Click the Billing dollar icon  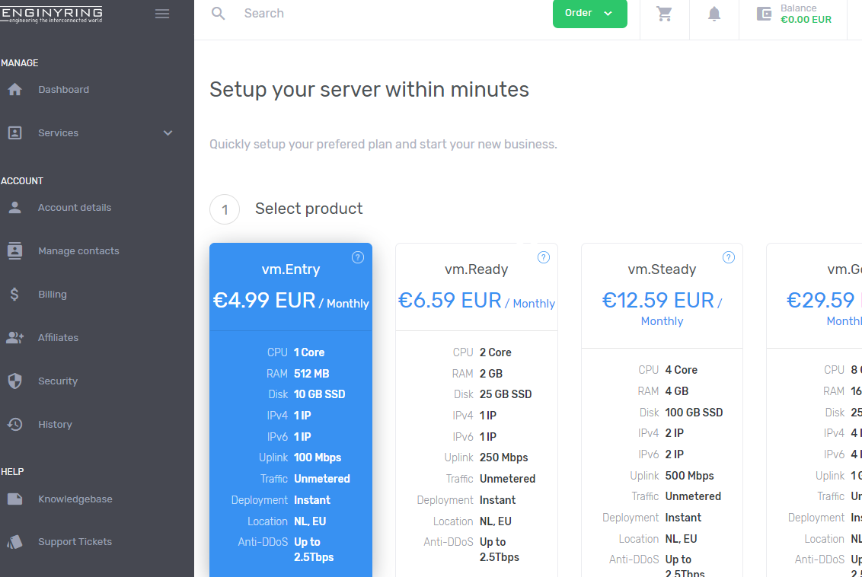[x=16, y=294]
